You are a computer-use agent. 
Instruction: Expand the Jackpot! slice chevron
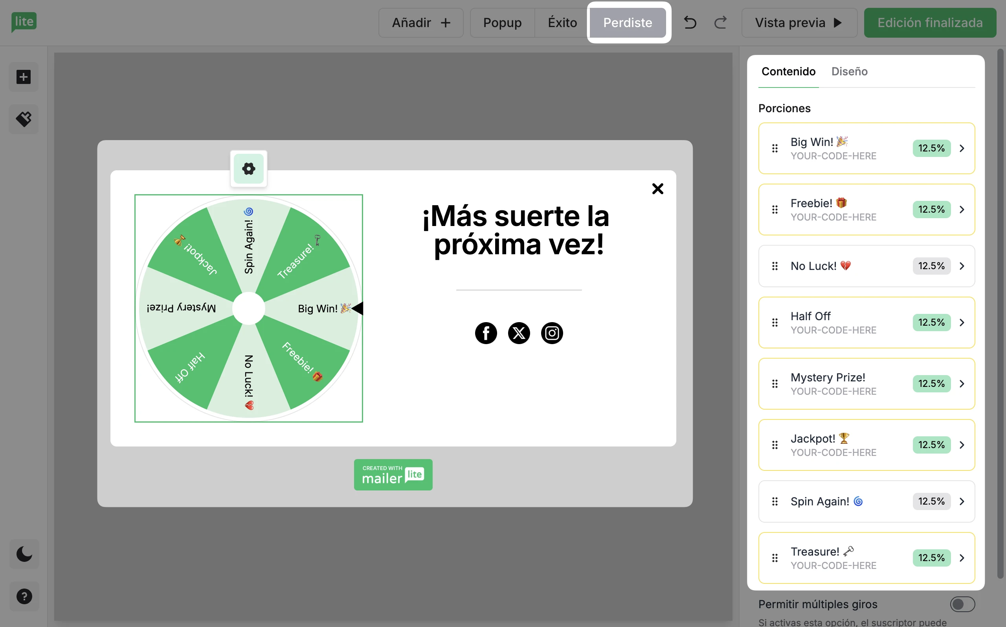(x=962, y=445)
